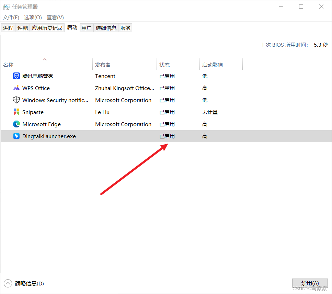Click the 未计量 startup impact value
332x294 pixels.
pos(210,112)
